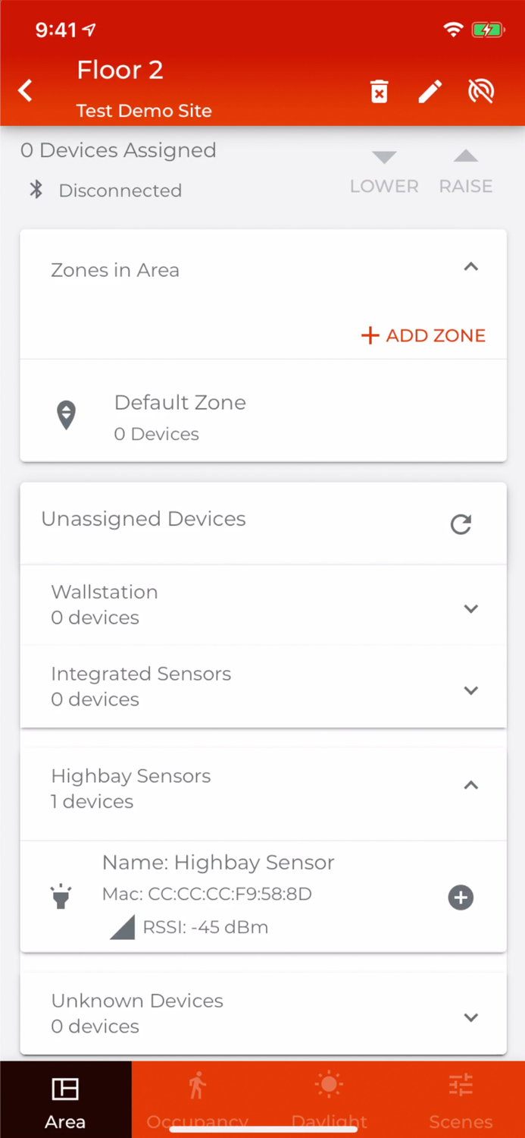Expand the Wallstation devices section
Screen dimensions: 525x1138
tap(470, 608)
